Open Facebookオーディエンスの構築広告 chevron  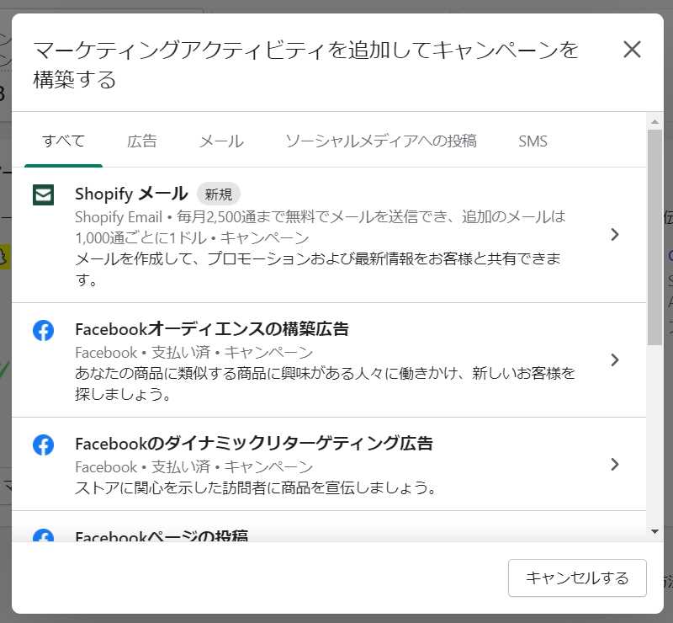(615, 360)
